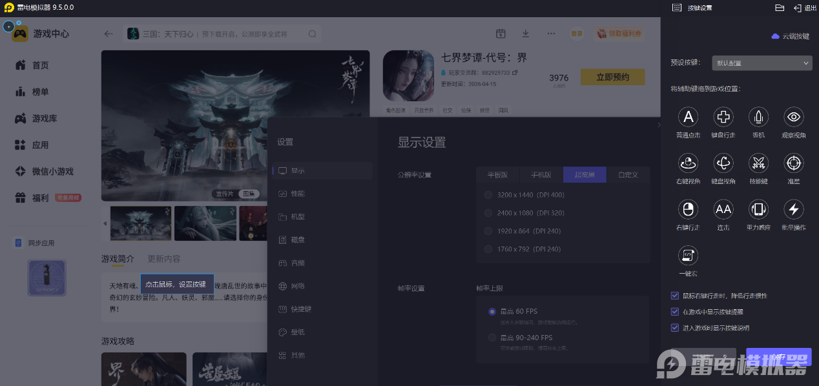Click the 领取福利券 coupon button
Screen dimensions: 819x386
(620, 34)
